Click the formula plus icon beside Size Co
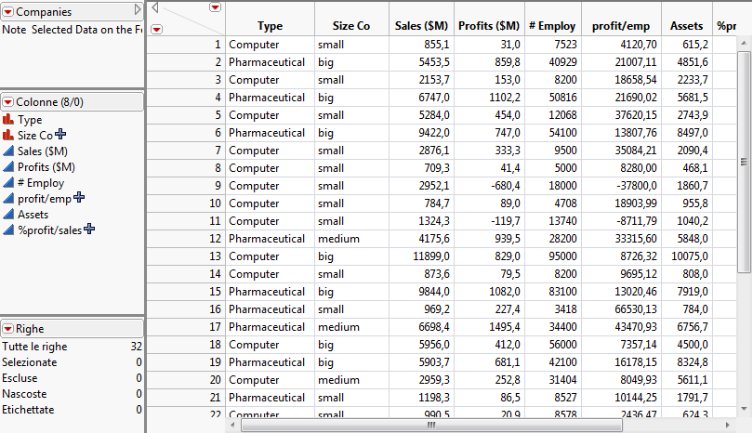The width and height of the screenshot is (753, 433). pos(61,135)
